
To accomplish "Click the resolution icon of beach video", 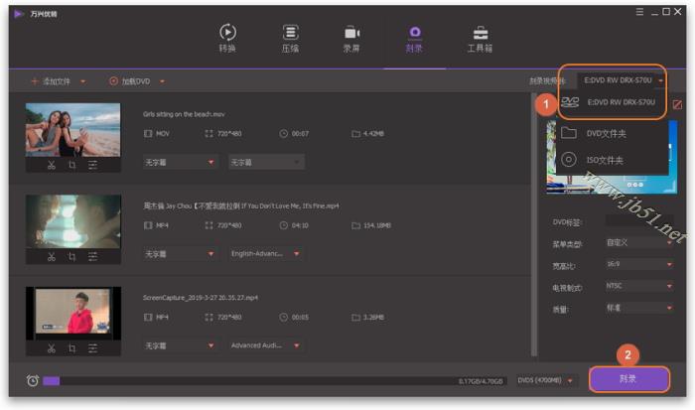I will click(208, 133).
